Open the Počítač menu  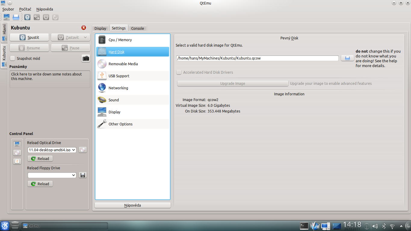(x=25, y=9)
